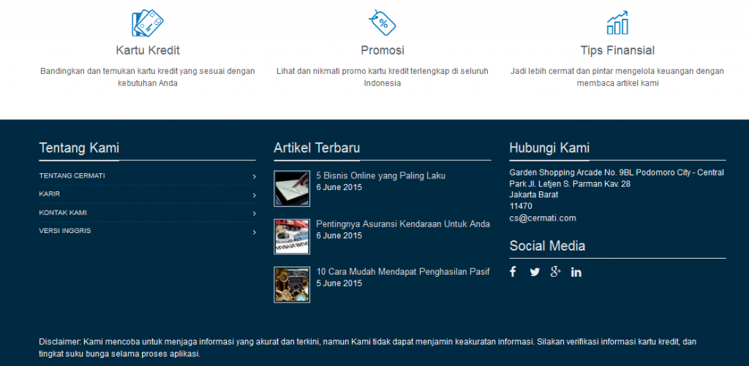Click chevron next to Karir
749x366 pixels.
pyautogui.click(x=254, y=195)
